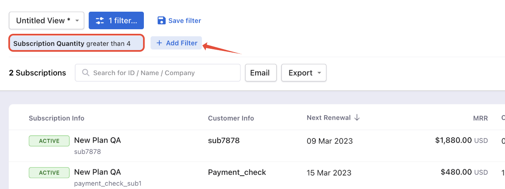This screenshot has height=189, width=505.
Task: Click renewal date 09 Mar 2023
Action: (330, 141)
